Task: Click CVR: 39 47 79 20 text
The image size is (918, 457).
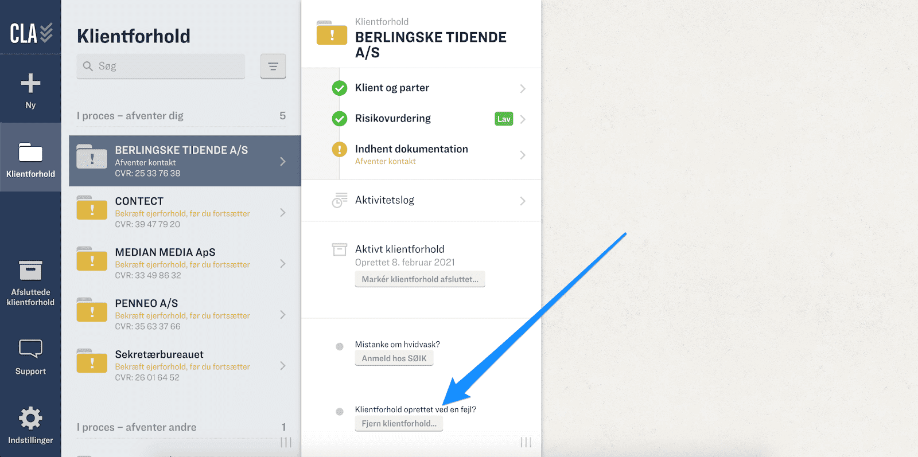Action: pyautogui.click(x=147, y=224)
